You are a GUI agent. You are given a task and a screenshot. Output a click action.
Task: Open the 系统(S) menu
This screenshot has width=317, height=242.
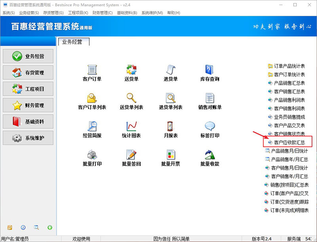[8, 13]
